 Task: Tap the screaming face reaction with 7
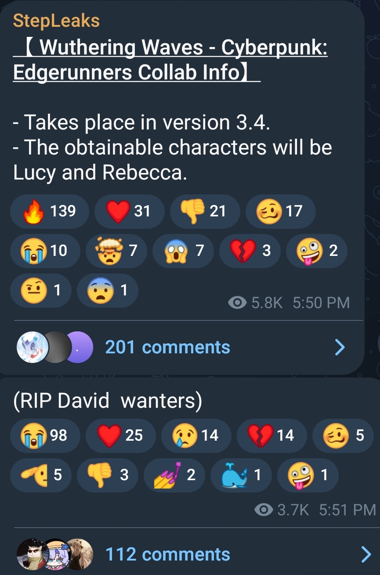click(183, 251)
